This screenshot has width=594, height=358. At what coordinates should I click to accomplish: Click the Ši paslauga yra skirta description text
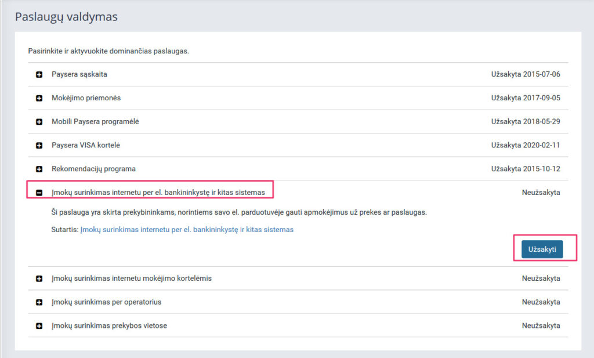239,212
